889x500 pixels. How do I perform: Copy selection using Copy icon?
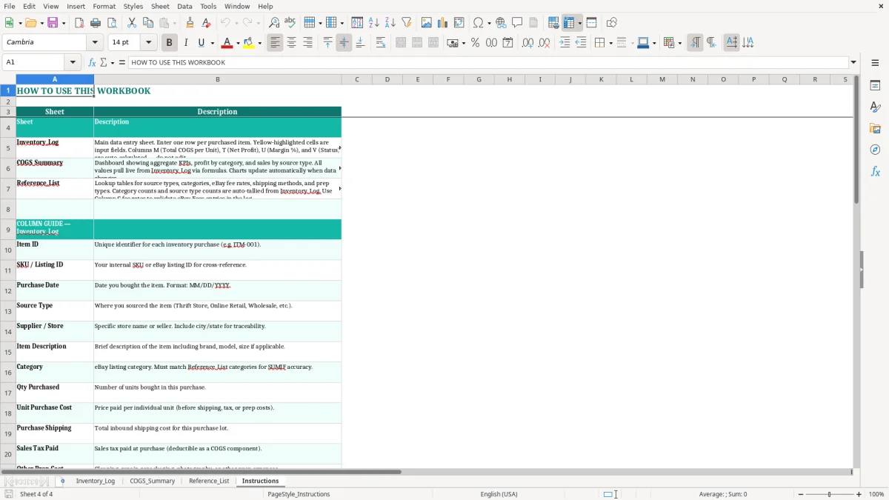tap(148, 23)
